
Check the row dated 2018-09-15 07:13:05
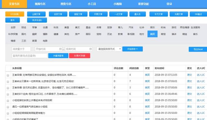click(8, 75)
